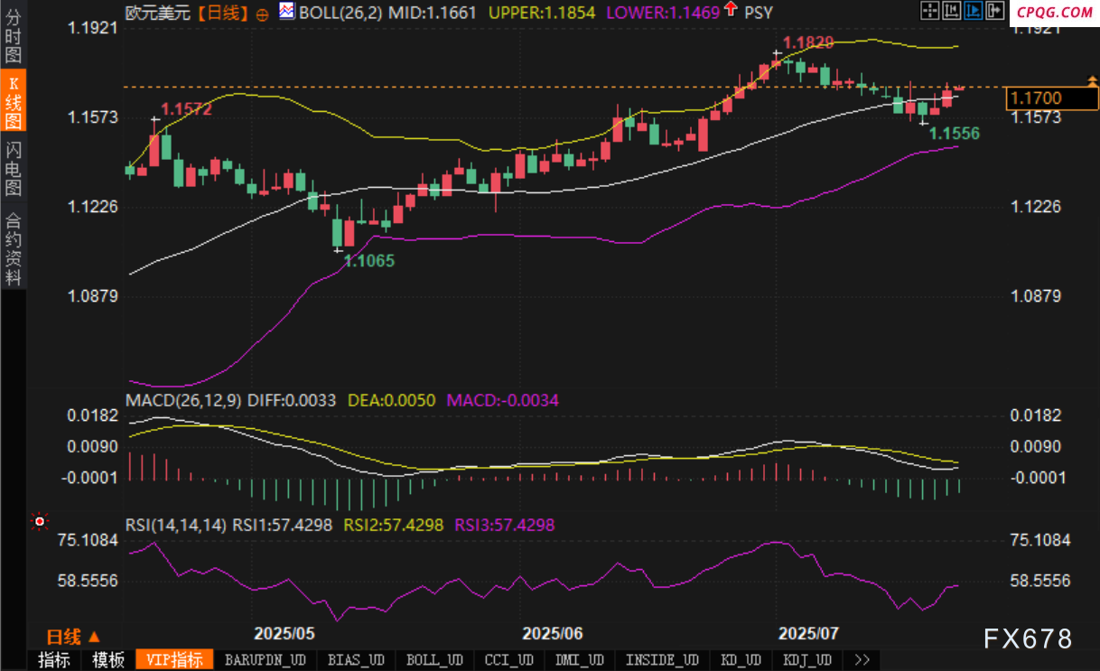1100x671 pixels.
Task: Click the red alert icon beside RSI panel
Action: click(39, 521)
